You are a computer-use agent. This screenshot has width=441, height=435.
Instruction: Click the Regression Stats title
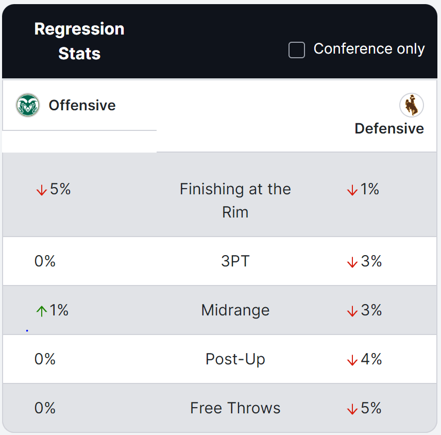pyautogui.click(x=79, y=41)
